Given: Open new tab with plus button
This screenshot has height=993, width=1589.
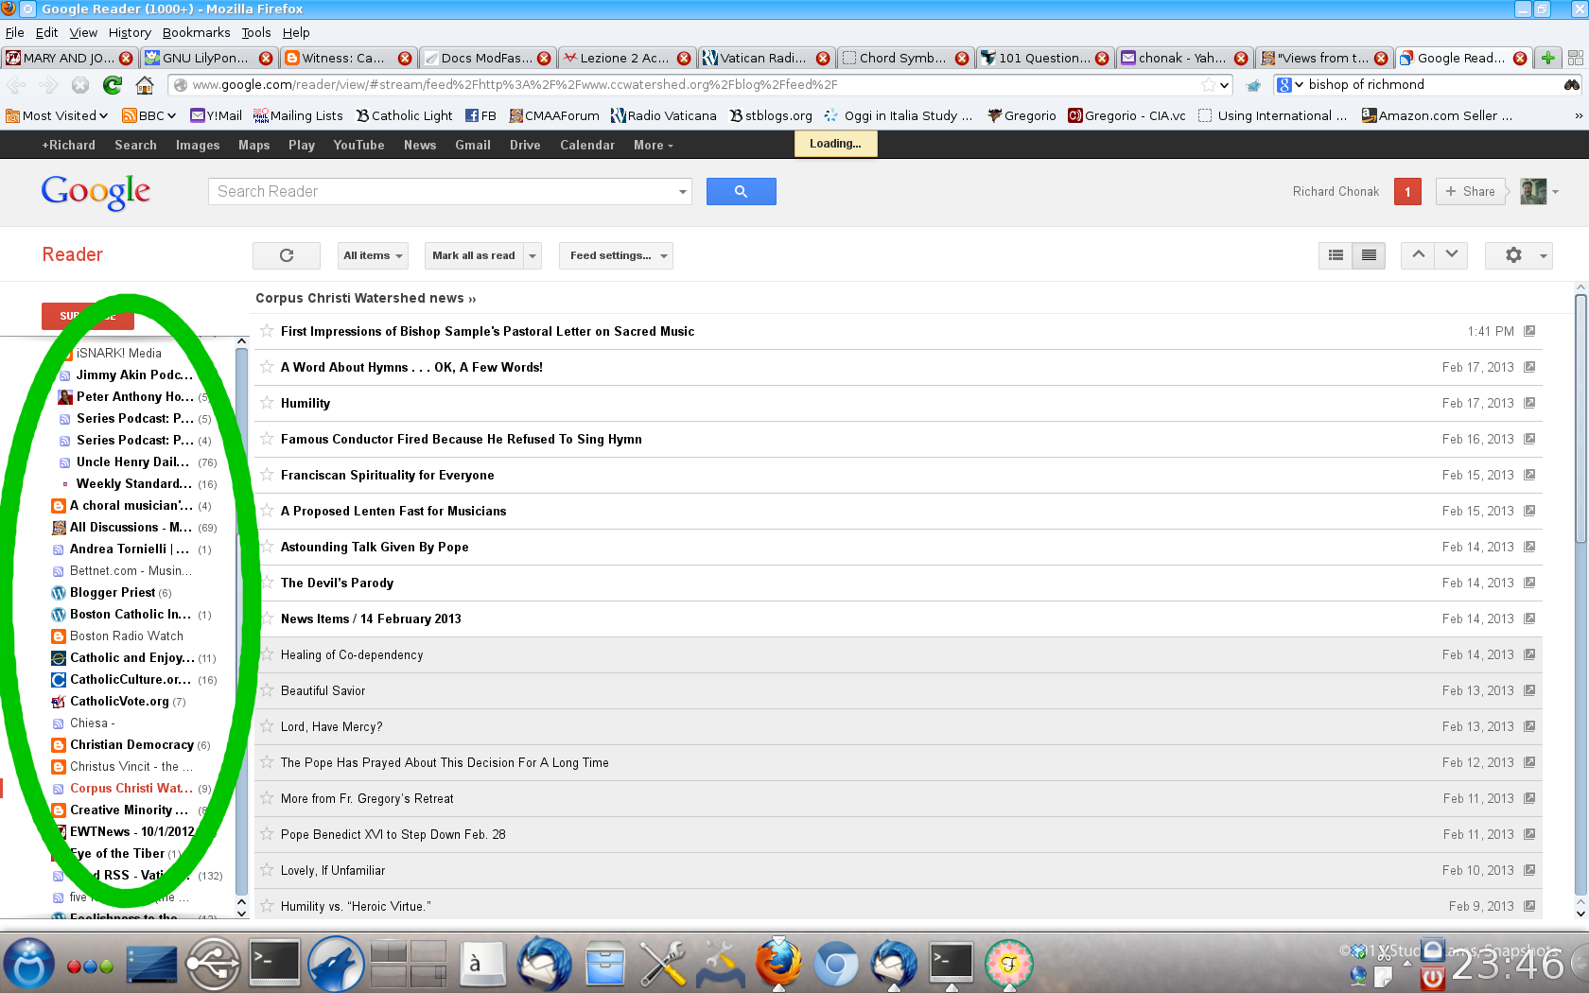Looking at the screenshot, I should coord(1548,58).
